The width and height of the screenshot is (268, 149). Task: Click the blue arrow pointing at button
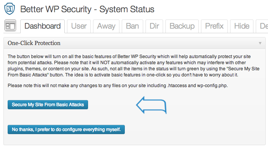[151, 105]
